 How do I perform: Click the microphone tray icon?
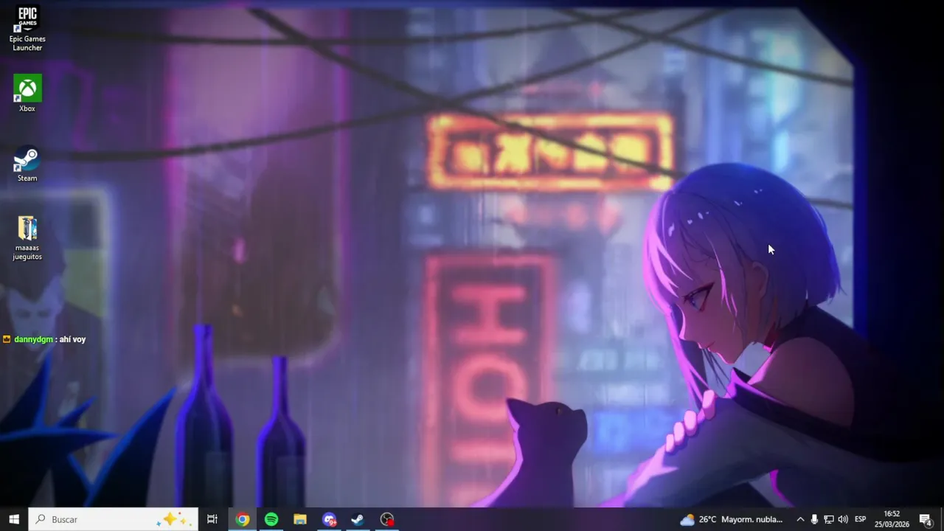click(814, 519)
